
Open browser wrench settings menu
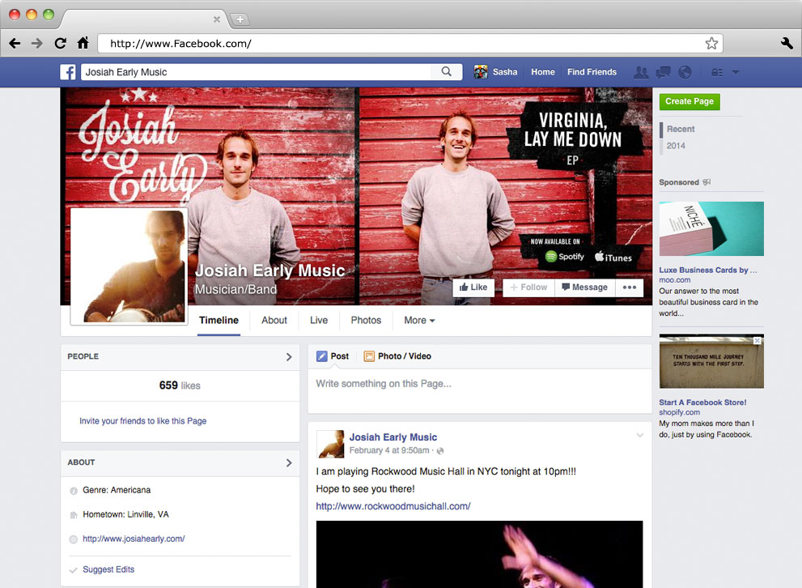[786, 44]
